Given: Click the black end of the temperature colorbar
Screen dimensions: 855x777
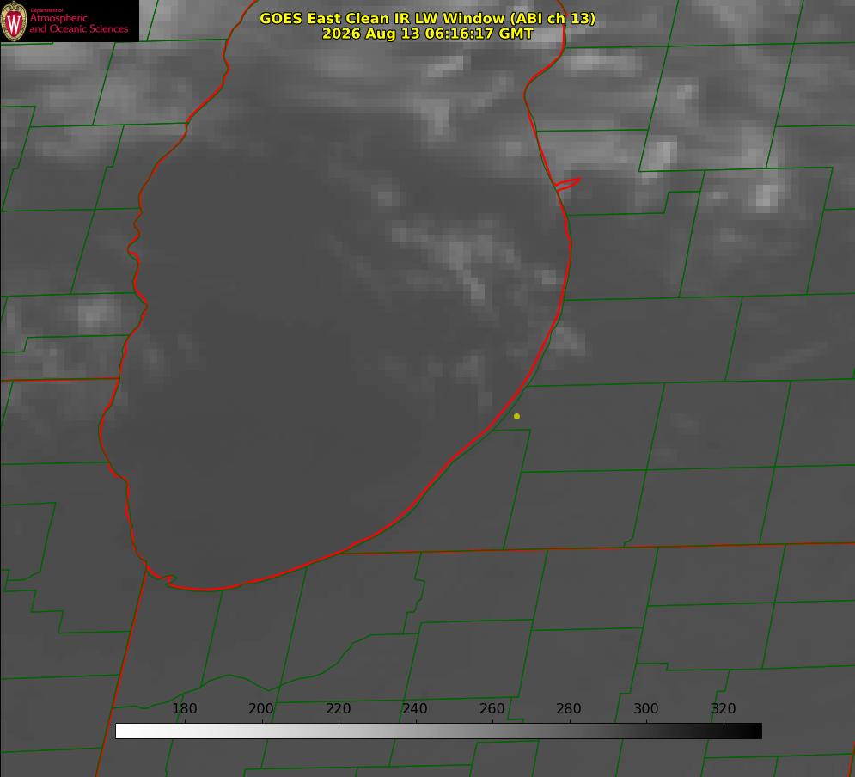Looking at the screenshot, I should coord(753,731).
